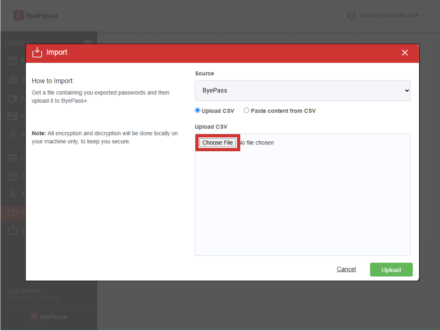The width and height of the screenshot is (440, 331).
Task: Click the person icon in the sidebar row starting with B
Action: coord(13,134)
